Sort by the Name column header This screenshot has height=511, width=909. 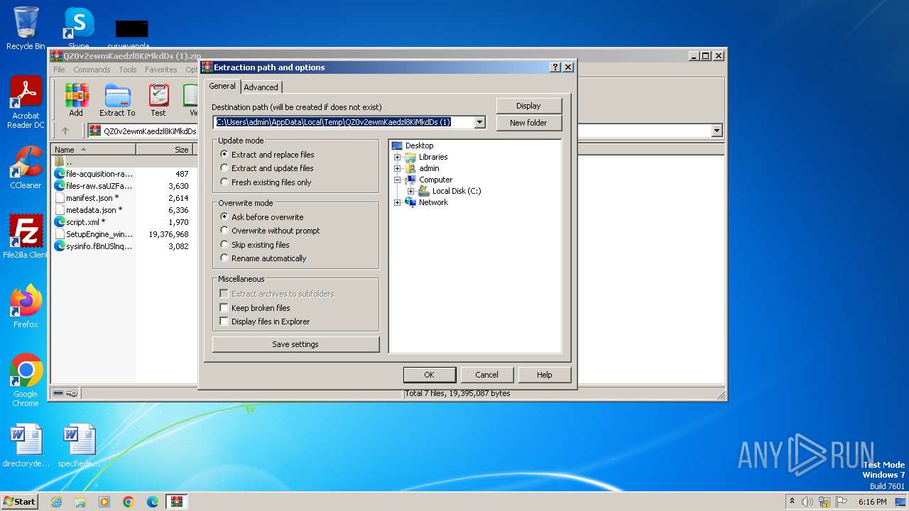click(93, 150)
